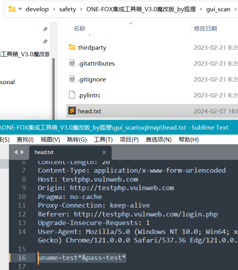
Task: Place cursor on Content-Type line
Action: (x=132, y=170)
